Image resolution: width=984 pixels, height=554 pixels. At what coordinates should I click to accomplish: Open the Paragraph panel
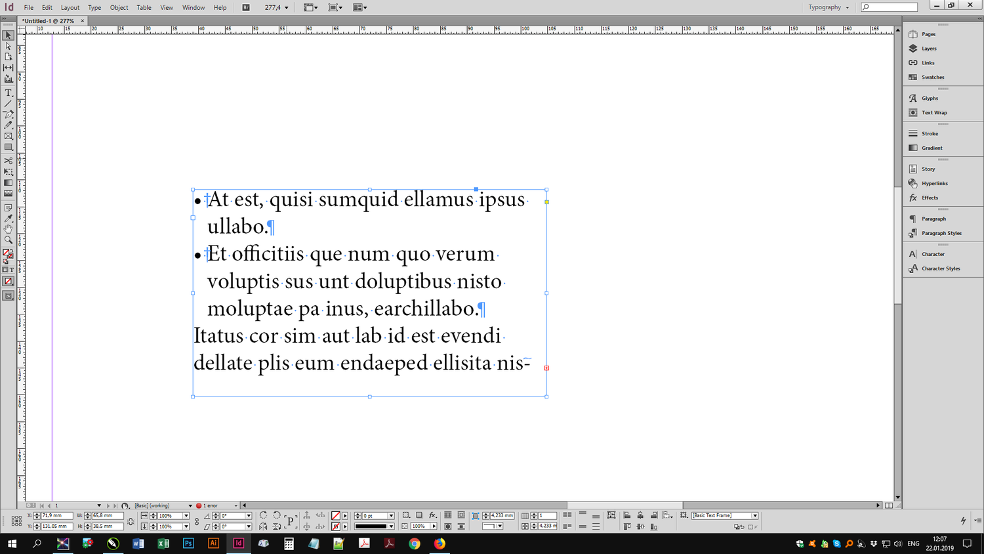tap(927, 219)
